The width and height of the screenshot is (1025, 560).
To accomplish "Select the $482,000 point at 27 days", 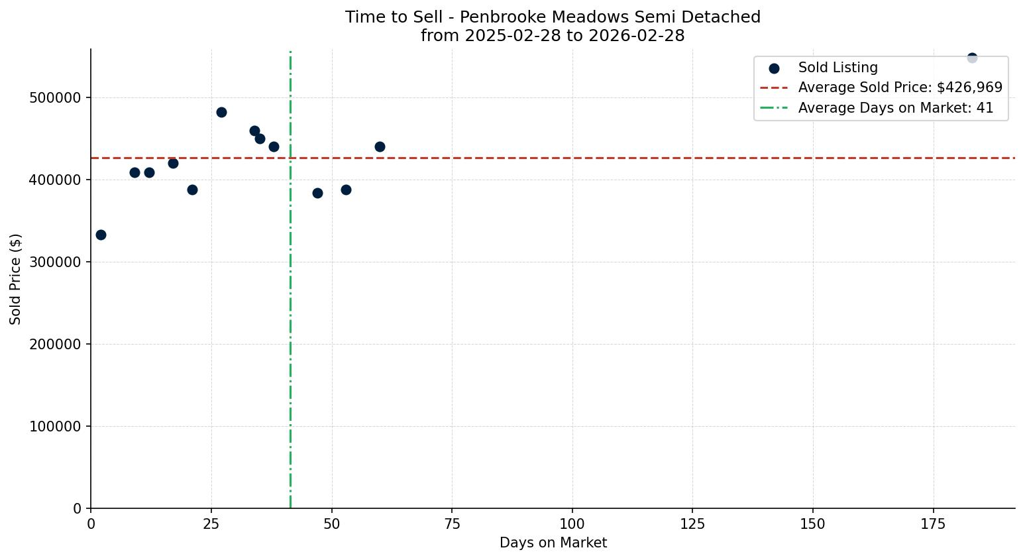I will (221, 113).
